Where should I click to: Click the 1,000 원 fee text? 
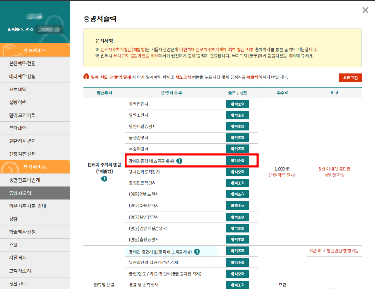click(x=282, y=168)
